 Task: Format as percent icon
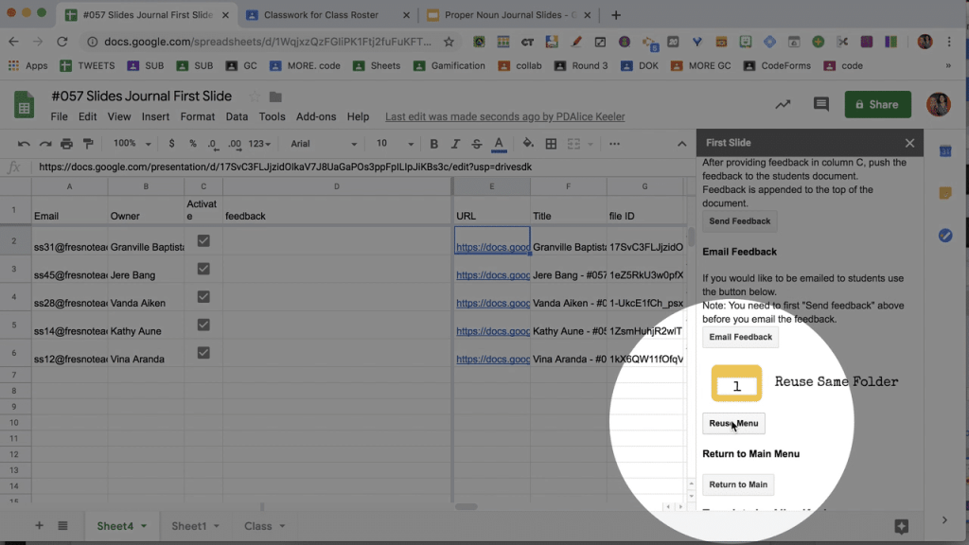pos(193,144)
